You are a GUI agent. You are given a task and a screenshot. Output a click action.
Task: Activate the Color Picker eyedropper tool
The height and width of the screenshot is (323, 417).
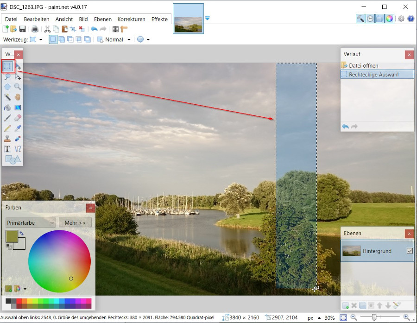pyautogui.click(x=18, y=128)
